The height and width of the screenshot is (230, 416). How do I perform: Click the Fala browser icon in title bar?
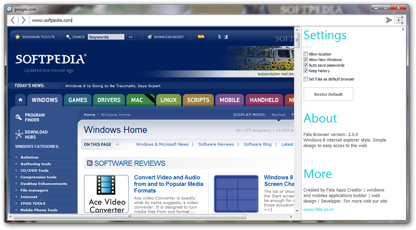click(9, 9)
